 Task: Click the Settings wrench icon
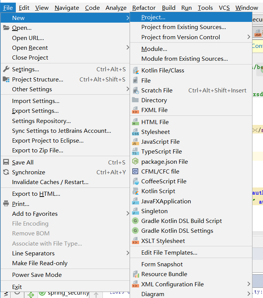point(6,69)
